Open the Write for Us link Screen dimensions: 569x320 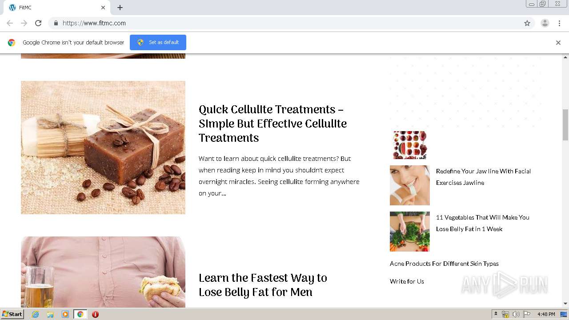407,281
